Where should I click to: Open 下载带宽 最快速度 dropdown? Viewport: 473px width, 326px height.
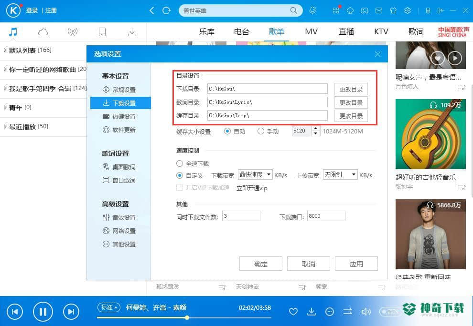[x=255, y=174]
